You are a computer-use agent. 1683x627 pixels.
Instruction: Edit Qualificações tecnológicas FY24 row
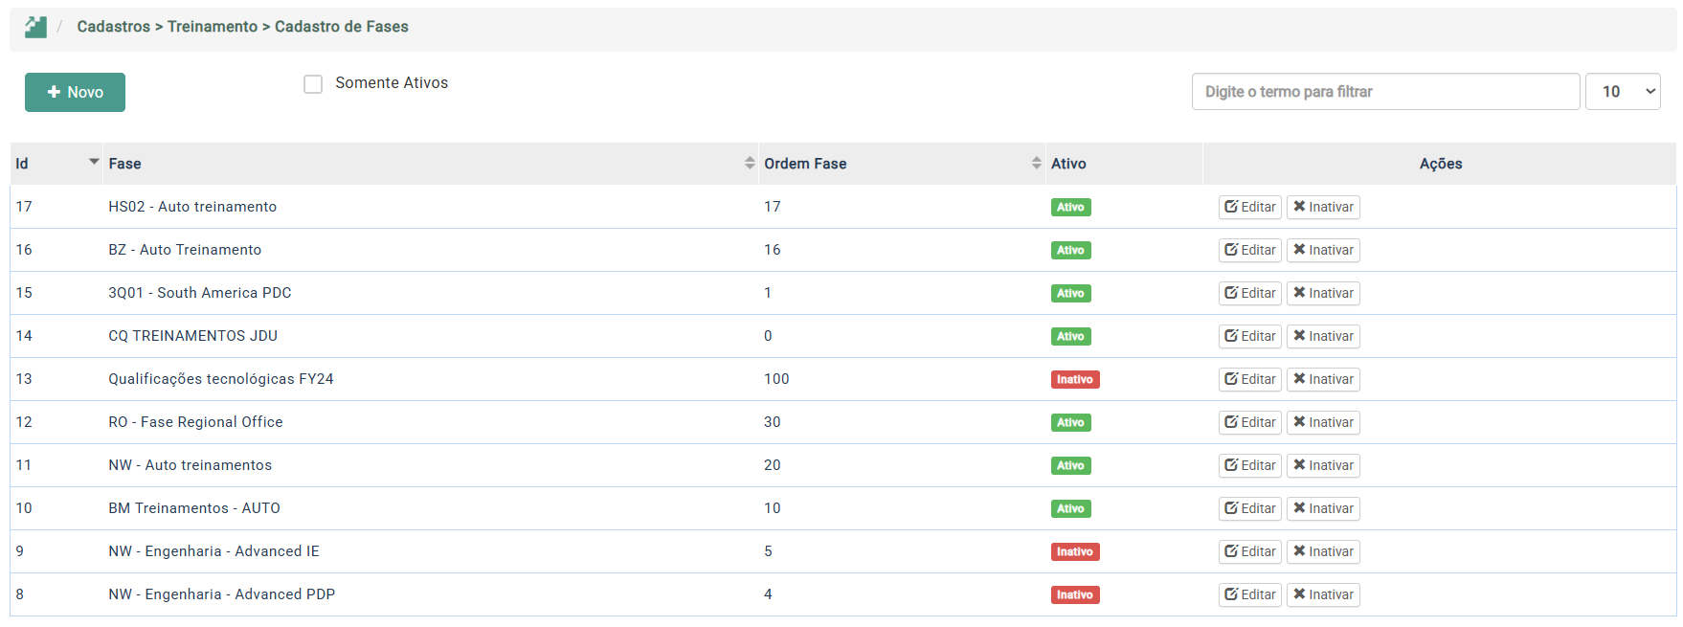1249,379
